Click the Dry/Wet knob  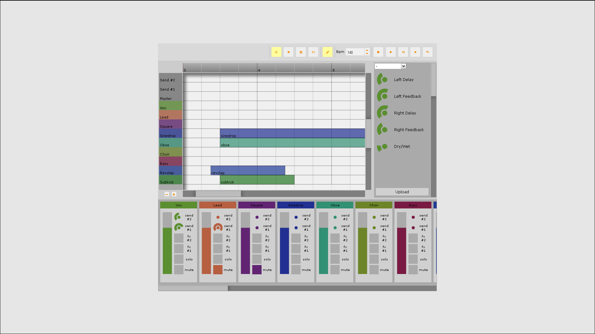click(383, 147)
